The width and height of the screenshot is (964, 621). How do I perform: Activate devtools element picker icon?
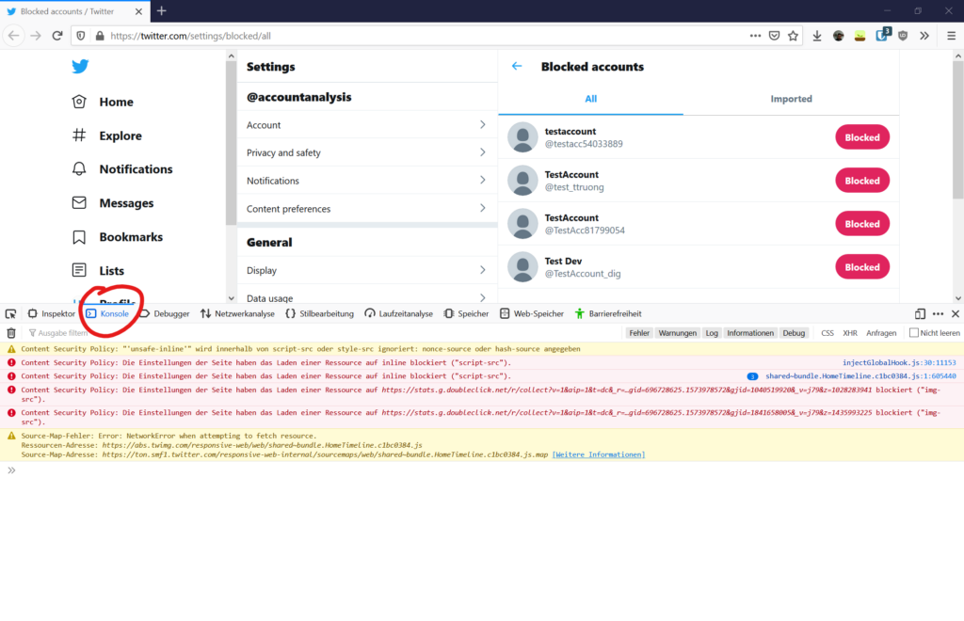(10, 314)
